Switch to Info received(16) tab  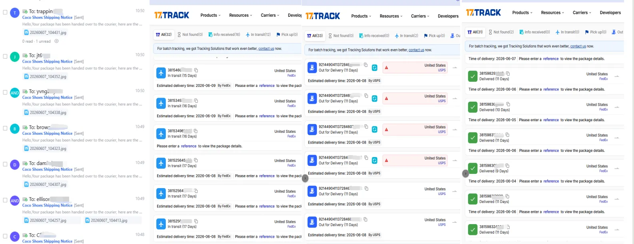click(224, 35)
